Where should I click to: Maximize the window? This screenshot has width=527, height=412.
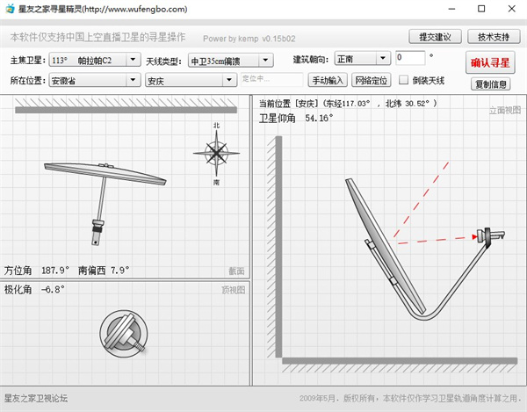tap(481, 9)
